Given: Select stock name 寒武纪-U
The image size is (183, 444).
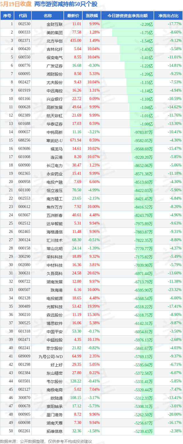Looking at the screenshot, I should click(x=54, y=140).
